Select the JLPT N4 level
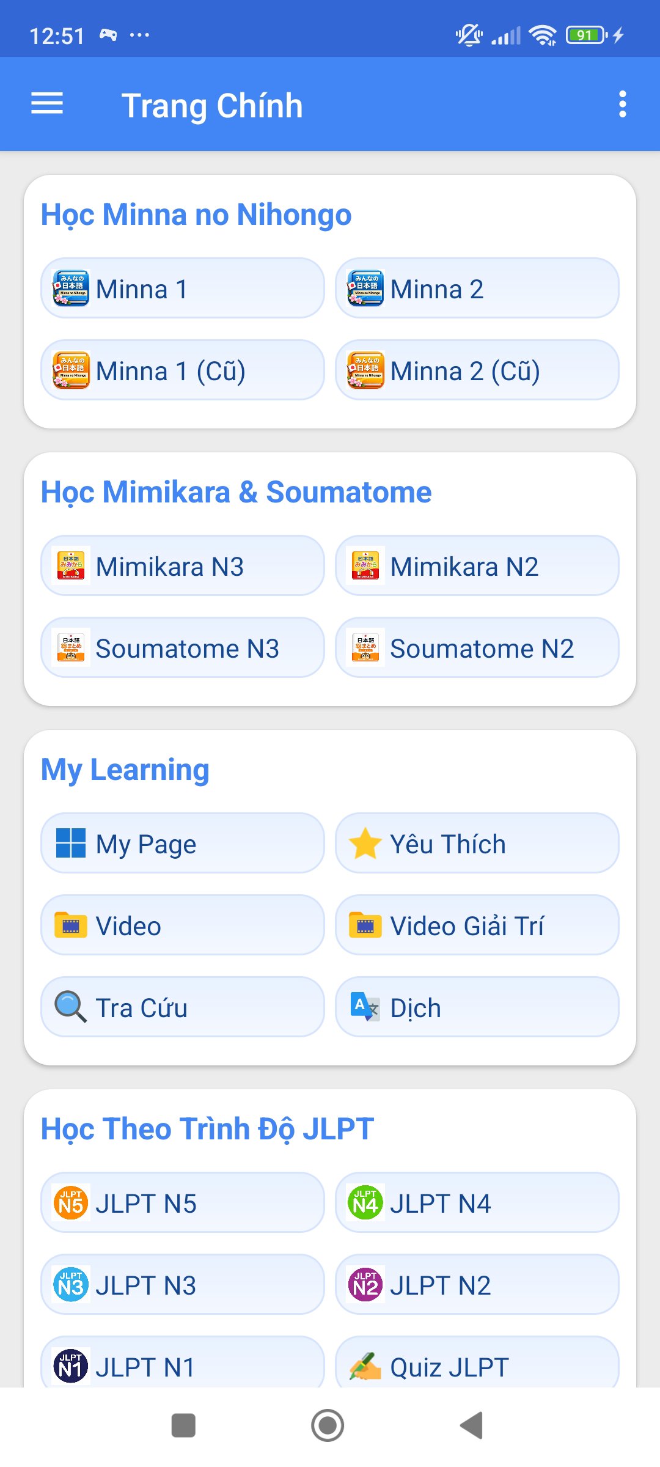The width and height of the screenshot is (660, 1467). (x=477, y=1203)
